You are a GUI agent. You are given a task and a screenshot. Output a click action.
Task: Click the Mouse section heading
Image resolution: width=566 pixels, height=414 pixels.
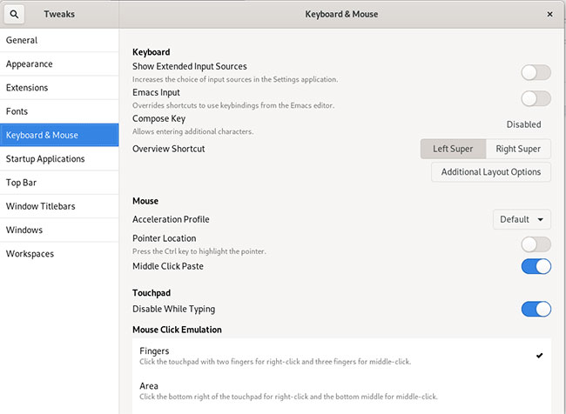point(145,201)
